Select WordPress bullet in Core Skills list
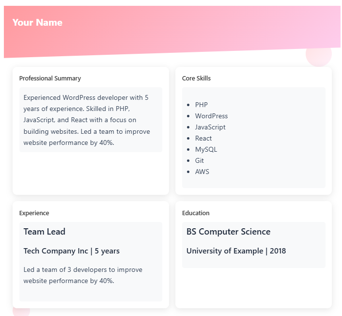Image resolution: width=342 pixels, height=316 pixels. (211, 116)
